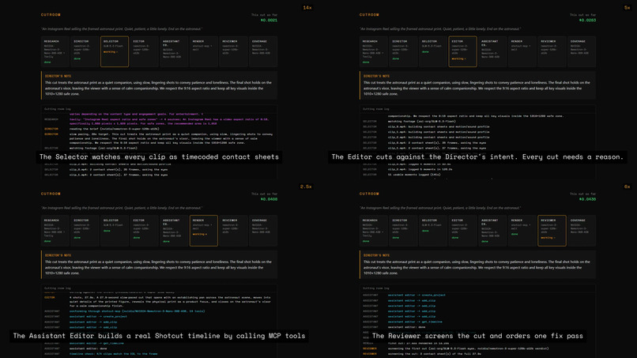Click the Instagram Reel brief in $0.0021 panel
Screen dimensions: 637x358
[x=122, y=29]
